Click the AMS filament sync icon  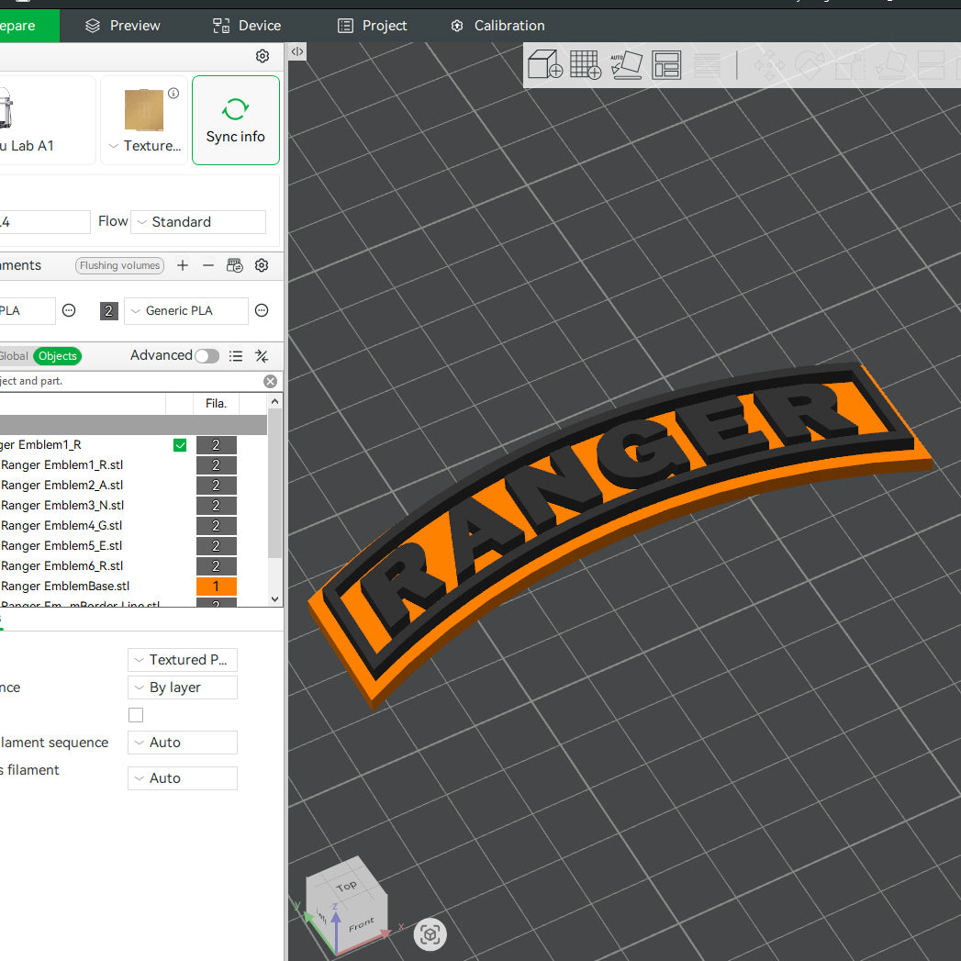234,265
